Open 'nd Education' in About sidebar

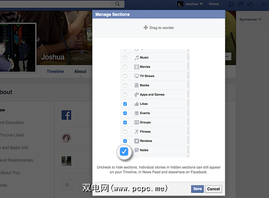pos(12,122)
